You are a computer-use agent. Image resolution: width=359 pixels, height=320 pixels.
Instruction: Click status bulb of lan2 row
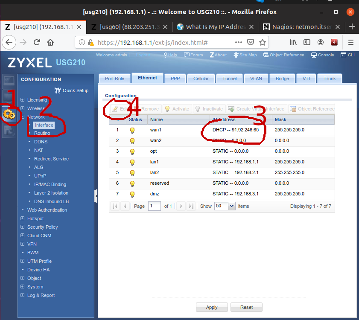[x=132, y=173]
